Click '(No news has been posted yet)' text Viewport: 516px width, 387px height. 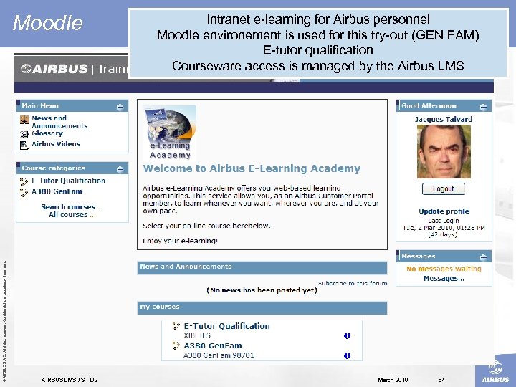coord(262,290)
